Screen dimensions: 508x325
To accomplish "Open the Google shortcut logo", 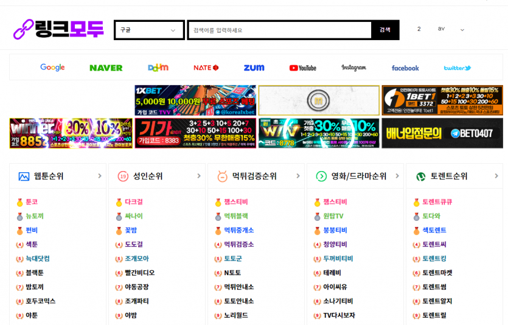I will click(52, 68).
